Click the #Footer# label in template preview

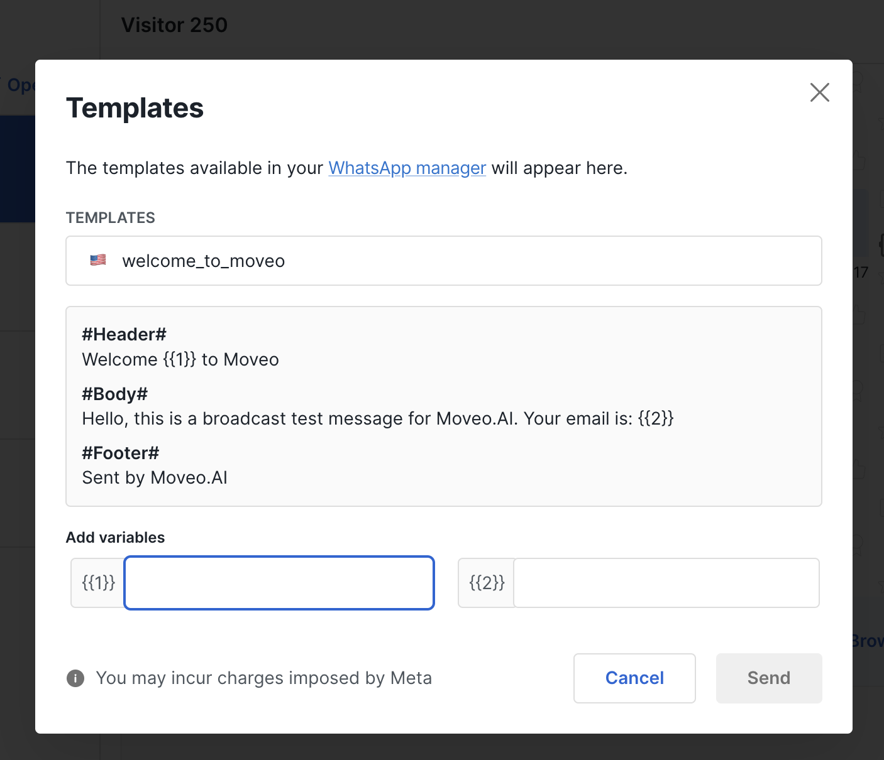(121, 453)
